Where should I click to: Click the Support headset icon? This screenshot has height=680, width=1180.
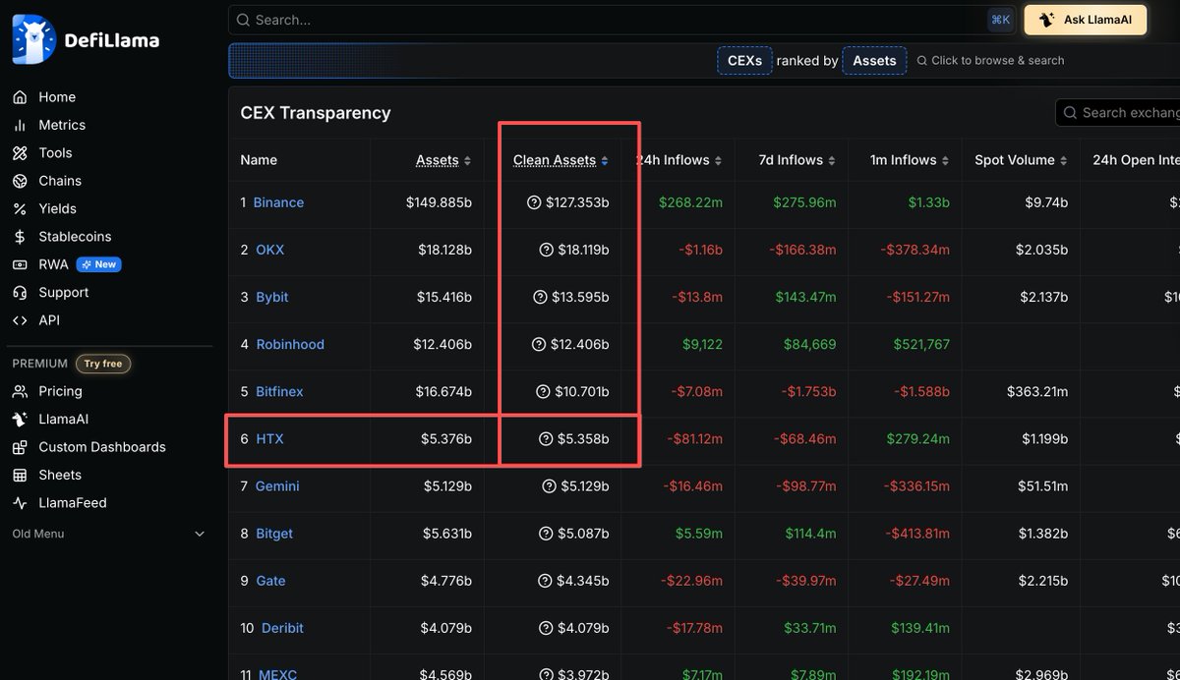coord(20,293)
